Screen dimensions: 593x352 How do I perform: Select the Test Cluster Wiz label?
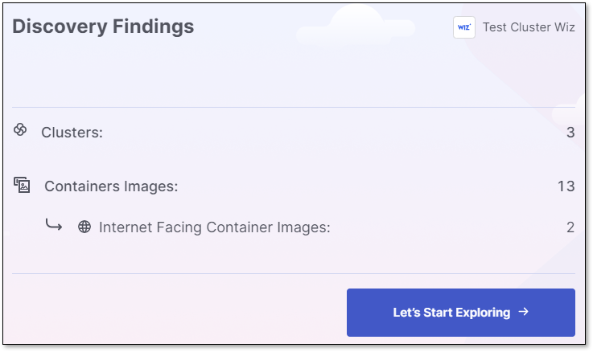click(x=529, y=27)
